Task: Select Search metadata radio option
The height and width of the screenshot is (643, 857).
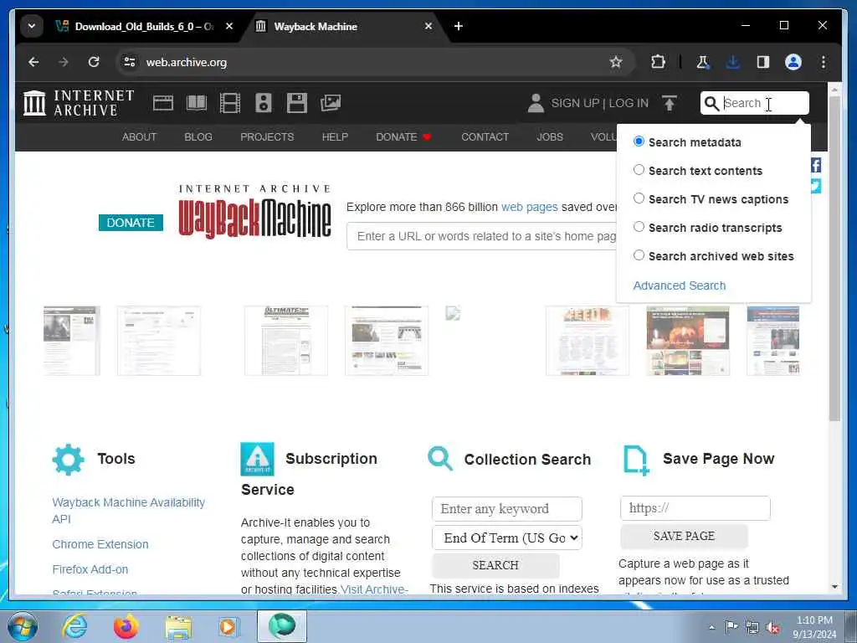Action: point(639,141)
